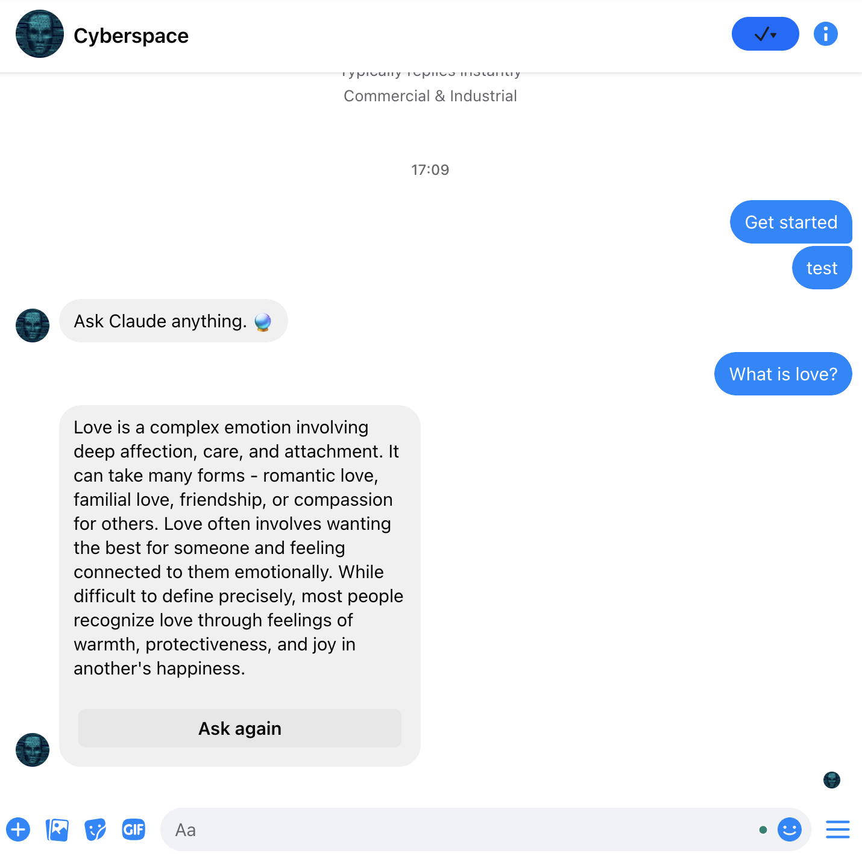Screen dimensions: 862x862
Task: Click the Love is a complex emotion reply
Action: pos(239,547)
